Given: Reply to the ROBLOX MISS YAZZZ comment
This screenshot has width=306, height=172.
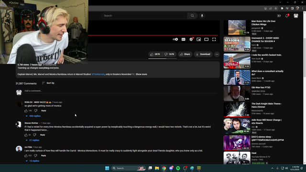Looking at the screenshot, I should 44,111.
